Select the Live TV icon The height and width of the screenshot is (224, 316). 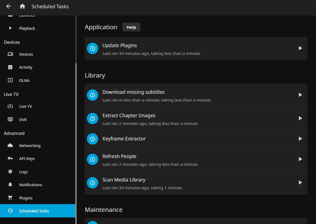click(x=10, y=106)
